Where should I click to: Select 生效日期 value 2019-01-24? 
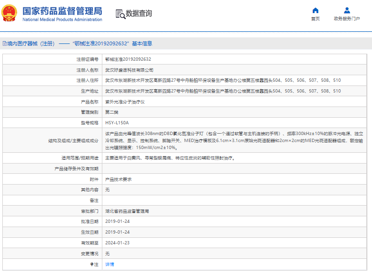pyautogui.click(x=117, y=232)
